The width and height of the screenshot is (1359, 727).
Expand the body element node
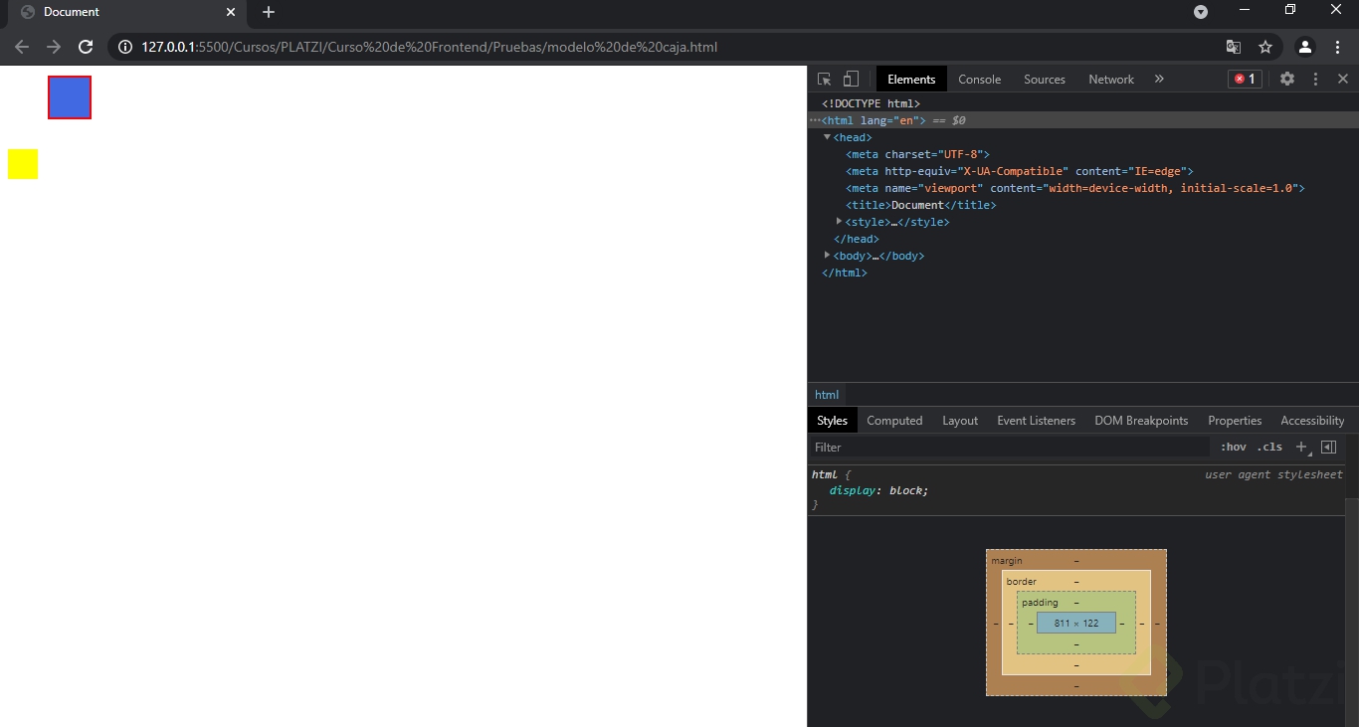pos(827,256)
